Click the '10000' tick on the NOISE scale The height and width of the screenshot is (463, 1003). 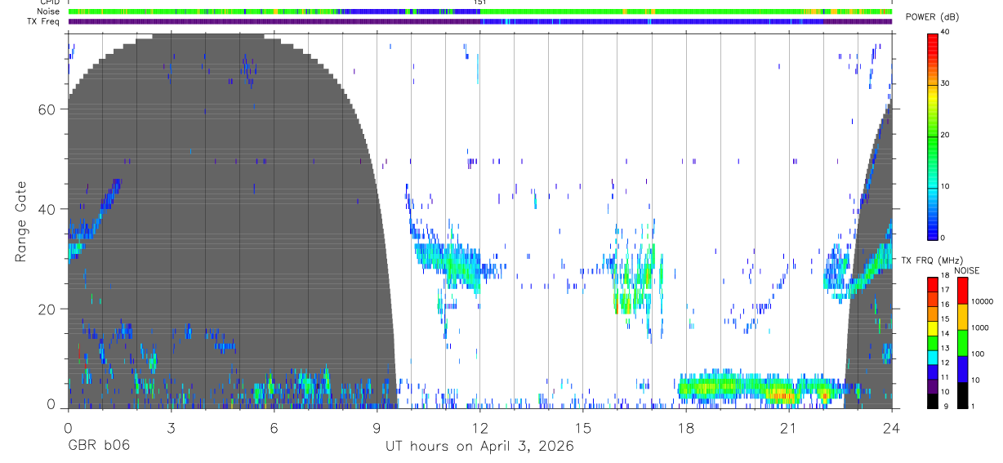(983, 303)
